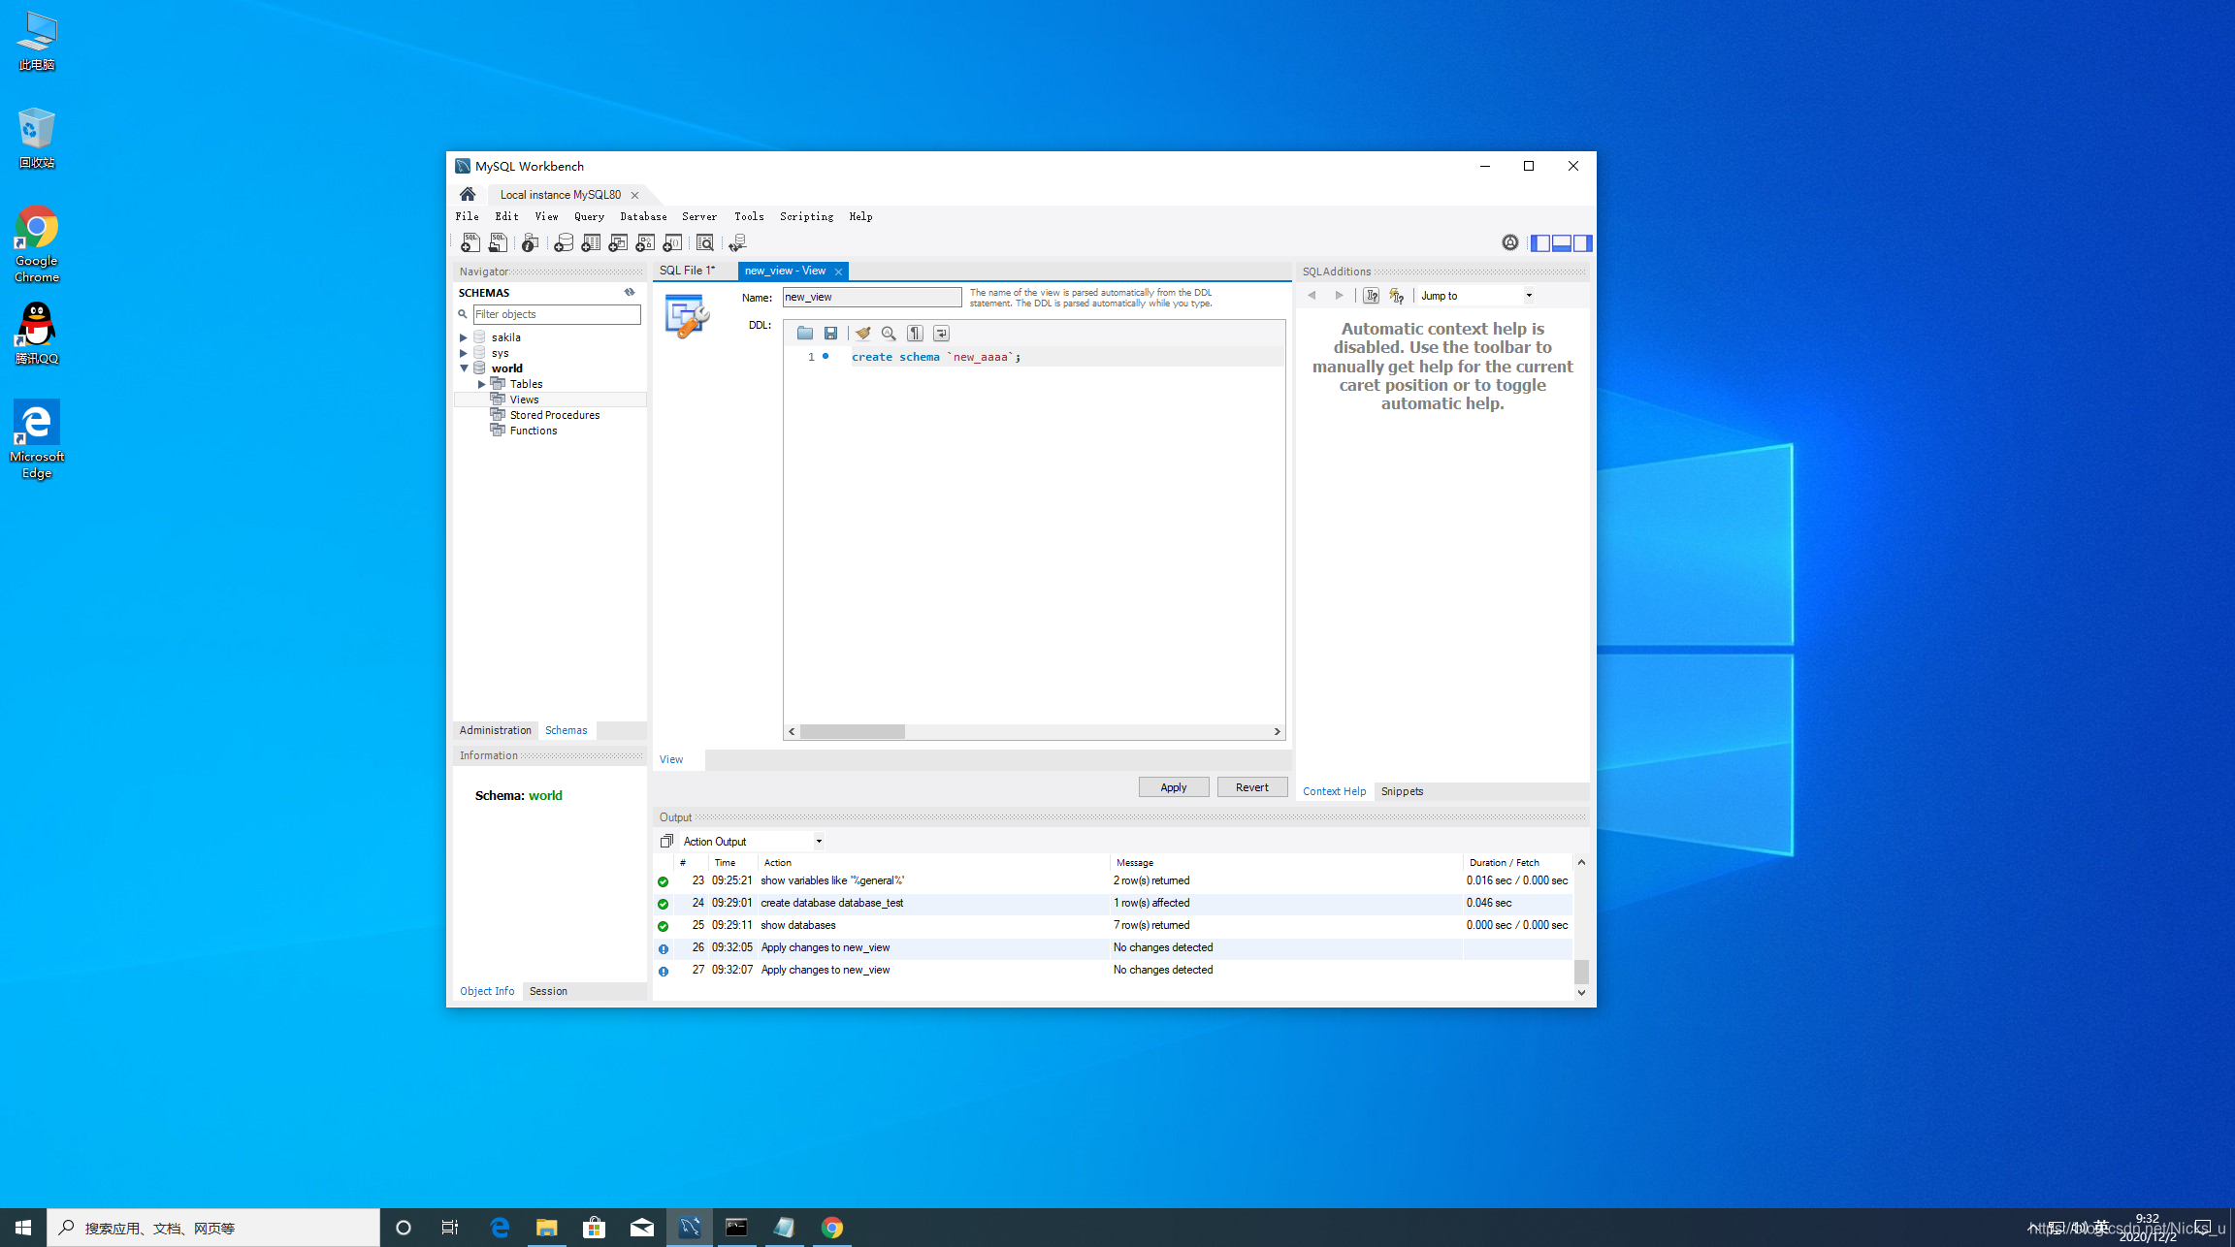Image resolution: width=2235 pixels, height=1247 pixels.
Task: Click the Filter objects input field
Action: click(556, 314)
